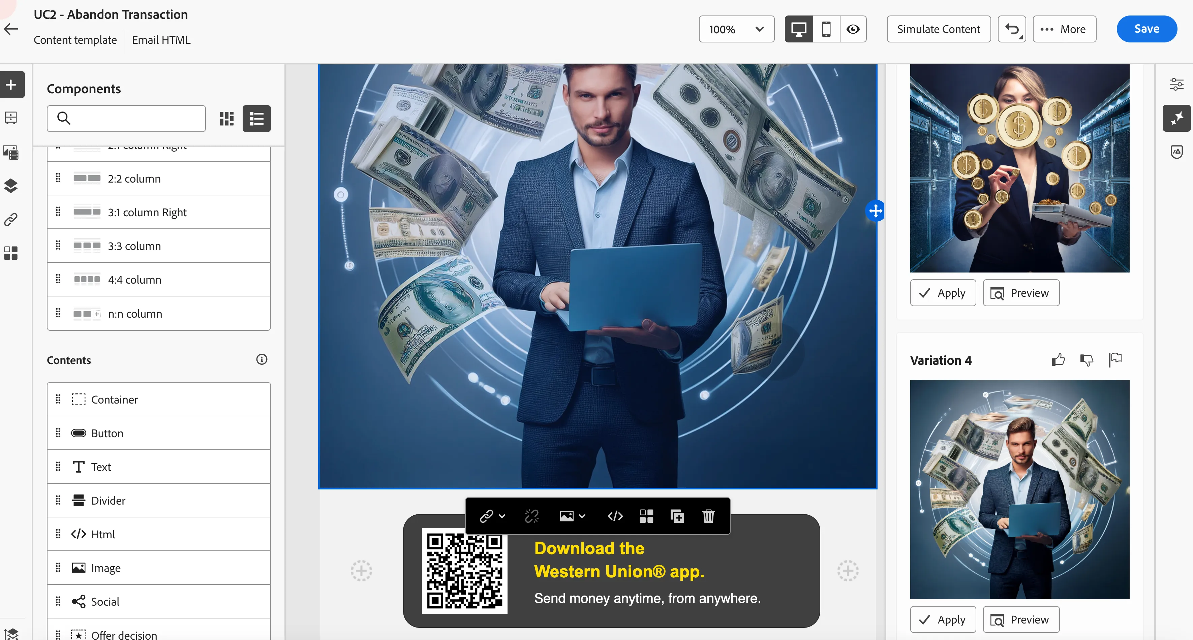Click the Contents info icon
Viewport: 1193px width, 640px height.
262,359
